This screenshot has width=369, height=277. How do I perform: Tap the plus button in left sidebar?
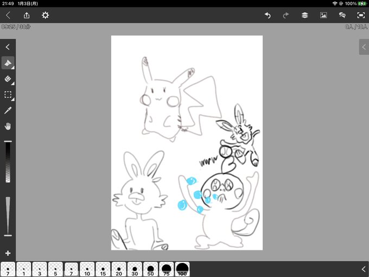(x=8, y=253)
